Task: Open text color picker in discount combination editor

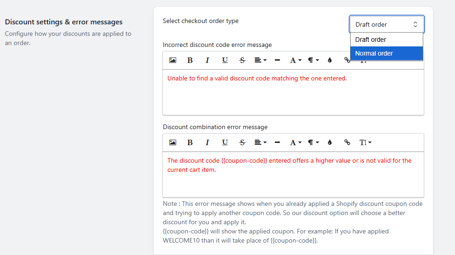Action: click(330, 142)
